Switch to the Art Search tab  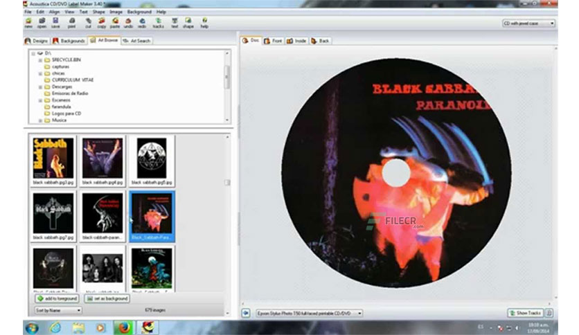tap(136, 41)
